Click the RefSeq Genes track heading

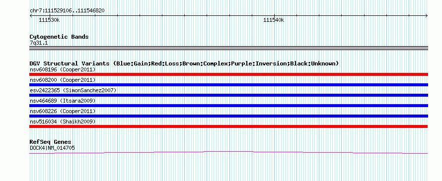(51, 142)
